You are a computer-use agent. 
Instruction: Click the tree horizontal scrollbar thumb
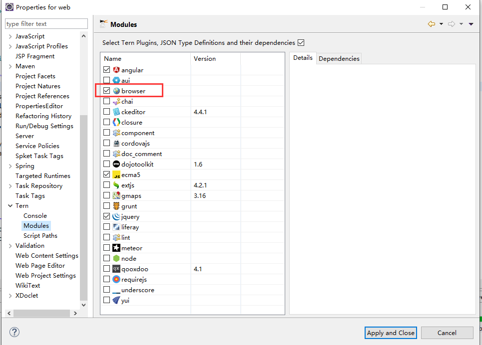(42, 314)
